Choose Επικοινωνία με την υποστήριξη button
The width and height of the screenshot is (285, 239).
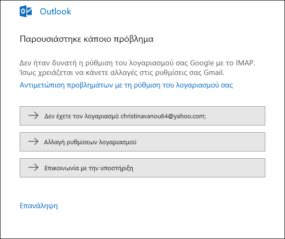coord(142,168)
